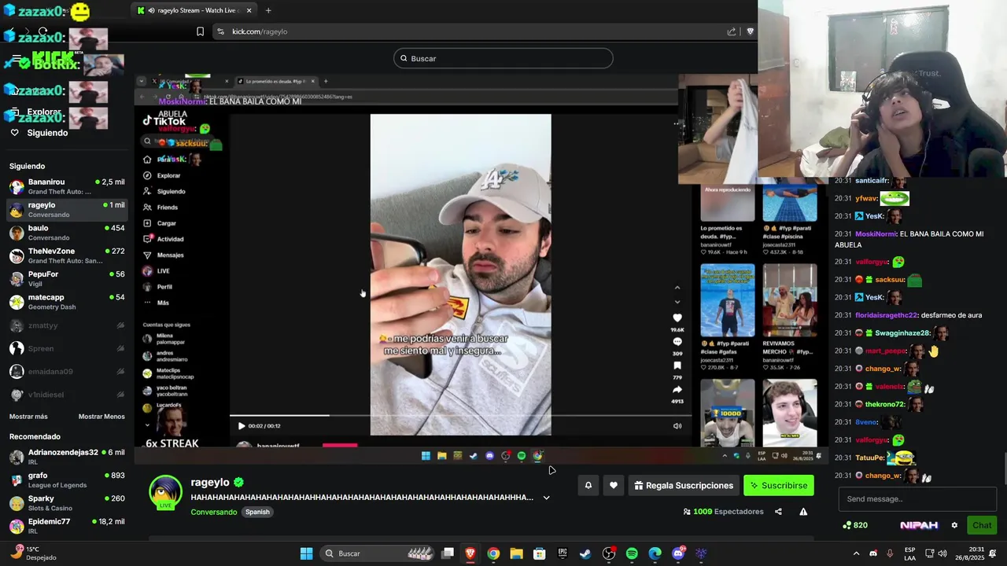Open chat settings gear icon
Image resolution: width=1007 pixels, height=566 pixels.
point(954,525)
